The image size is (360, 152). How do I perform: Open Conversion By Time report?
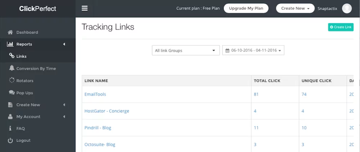click(36, 68)
